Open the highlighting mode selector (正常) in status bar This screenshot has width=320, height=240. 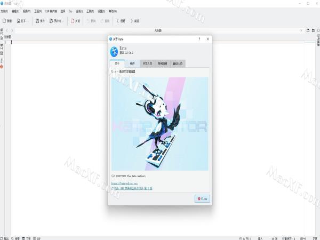click(315, 238)
